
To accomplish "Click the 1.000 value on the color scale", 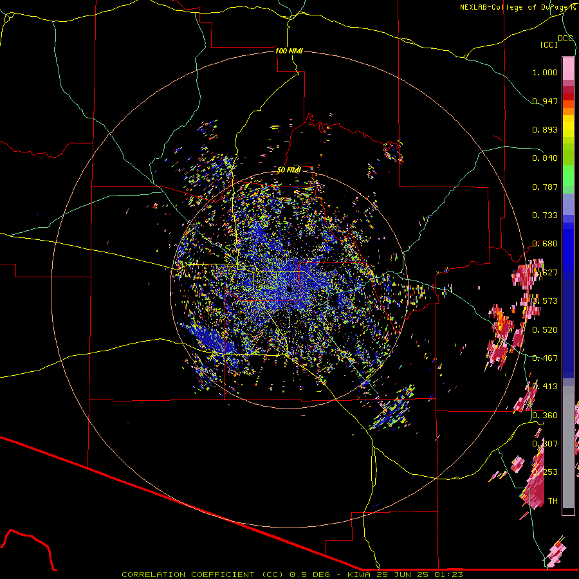I will pos(545,72).
